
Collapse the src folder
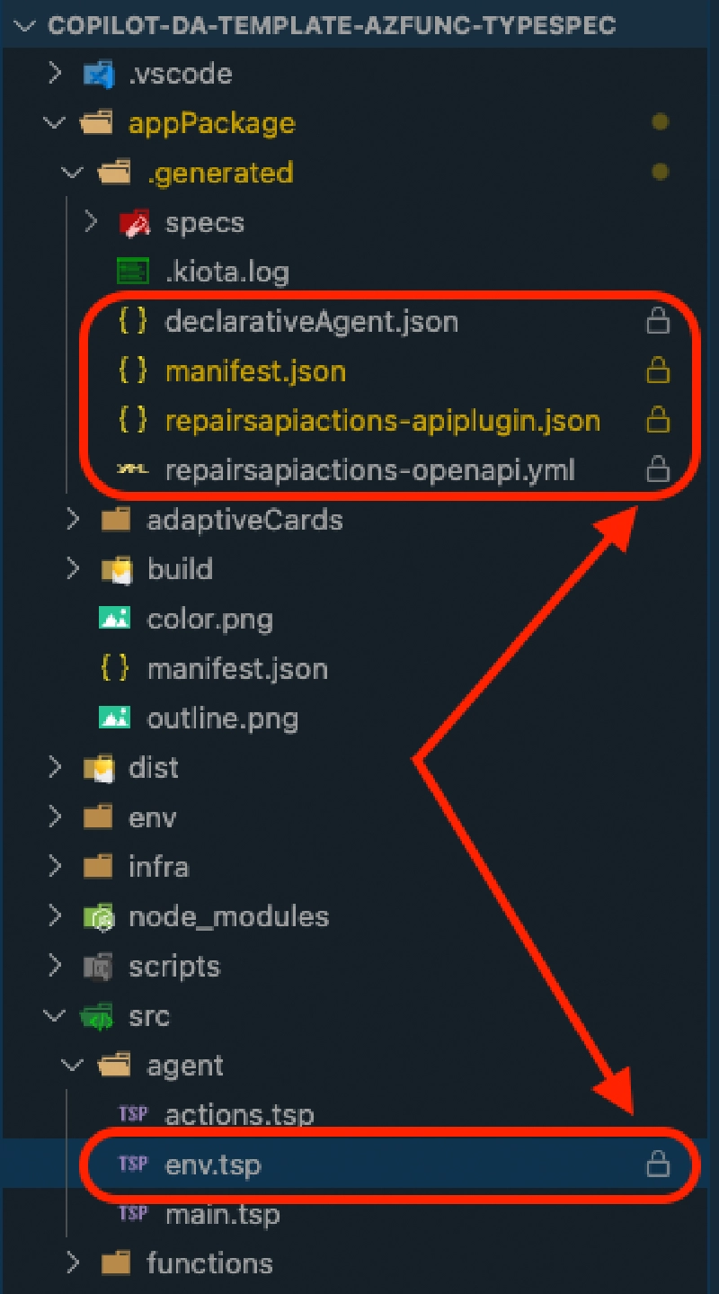click(x=54, y=1015)
